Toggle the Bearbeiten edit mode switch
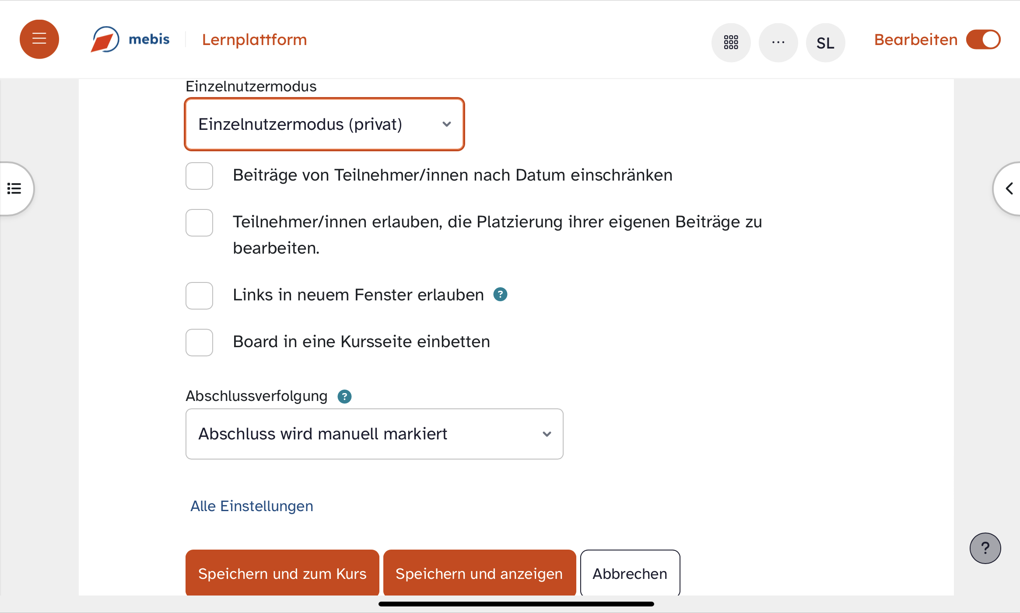 983,40
